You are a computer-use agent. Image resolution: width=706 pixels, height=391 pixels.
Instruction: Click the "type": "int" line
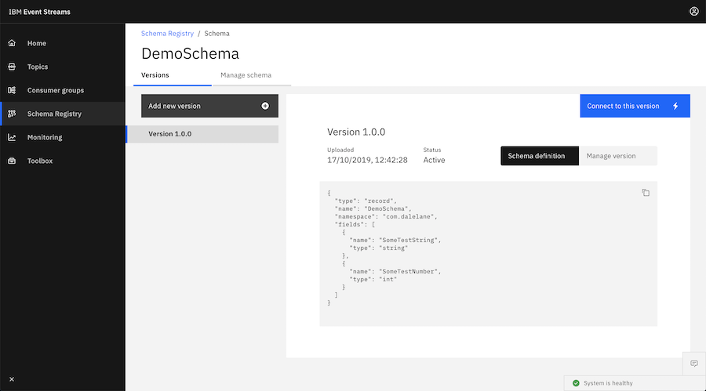[373, 279]
